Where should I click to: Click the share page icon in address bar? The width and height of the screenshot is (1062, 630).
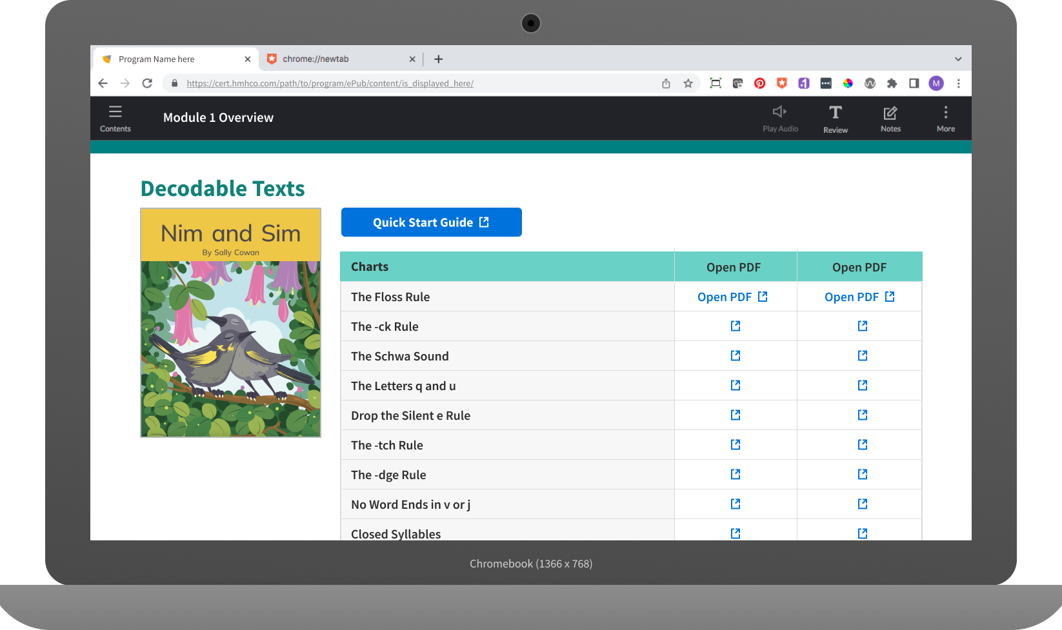(666, 83)
